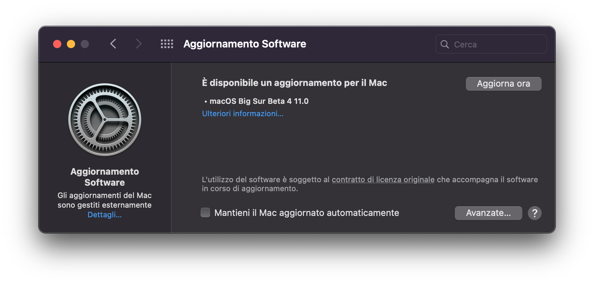Open the Dettagli... link in the sidebar
Viewport: 594px width, 284px height.
point(104,215)
